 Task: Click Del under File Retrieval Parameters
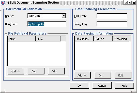pos(36,71)
